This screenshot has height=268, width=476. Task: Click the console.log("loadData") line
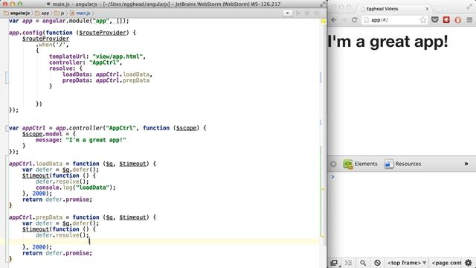[x=76, y=188]
